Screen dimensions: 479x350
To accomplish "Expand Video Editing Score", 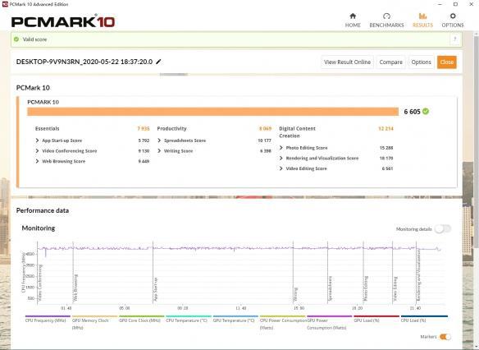I will (x=281, y=168).
